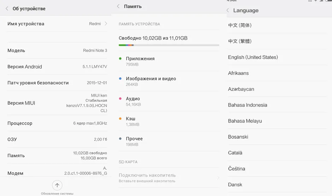Go back from the Language screen
Image resolution: width=332 pixels, height=196 pixels.
pyautogui.click(x=228, y=10)
